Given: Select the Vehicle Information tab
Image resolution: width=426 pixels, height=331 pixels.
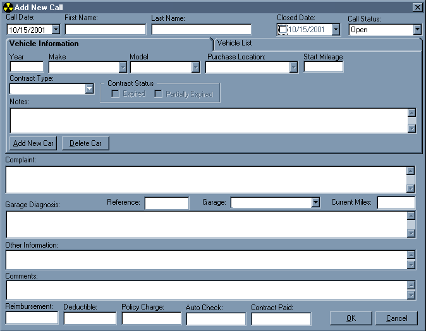Looking at the screenshot, I should click(44, 44).
